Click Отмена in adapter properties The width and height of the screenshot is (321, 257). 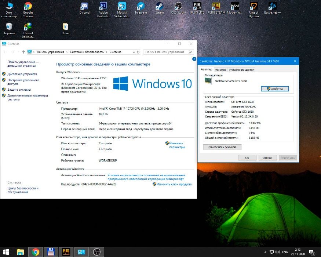tap(267, 158)
